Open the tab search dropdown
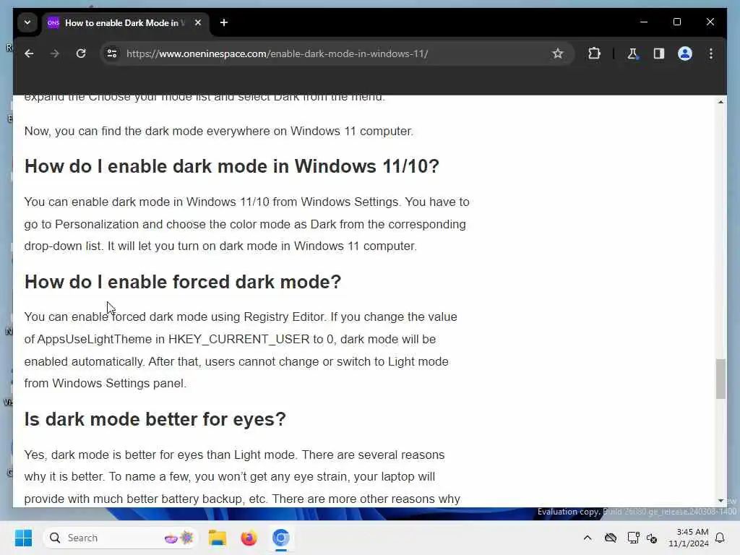 point(27,22)
